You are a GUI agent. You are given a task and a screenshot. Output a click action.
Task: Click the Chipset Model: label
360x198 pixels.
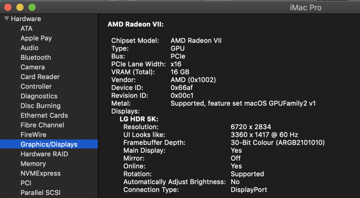(135, 41)
